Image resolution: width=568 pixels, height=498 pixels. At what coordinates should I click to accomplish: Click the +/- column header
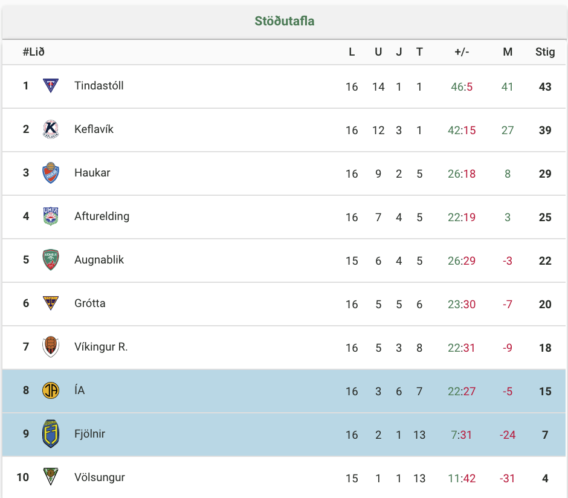tap(462, 52)
